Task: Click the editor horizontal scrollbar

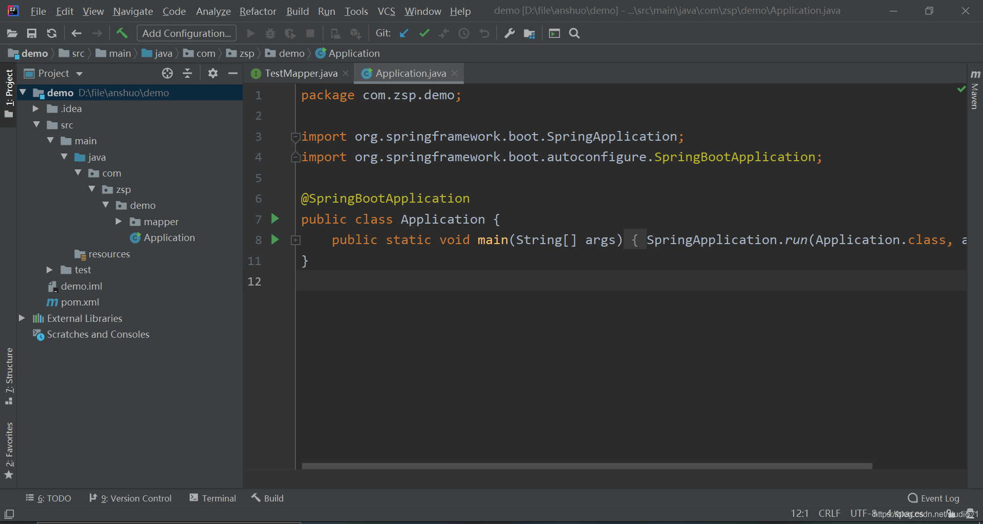Action: click(587, 466)
